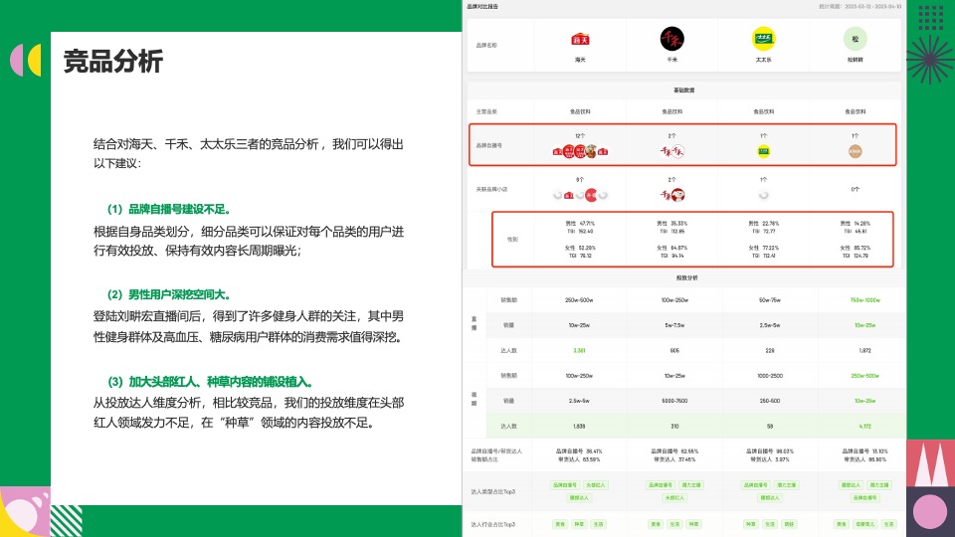Open 太太乐's self-broadcast account avatar
This screenshot has height=537, width=955.
[763, 151]
